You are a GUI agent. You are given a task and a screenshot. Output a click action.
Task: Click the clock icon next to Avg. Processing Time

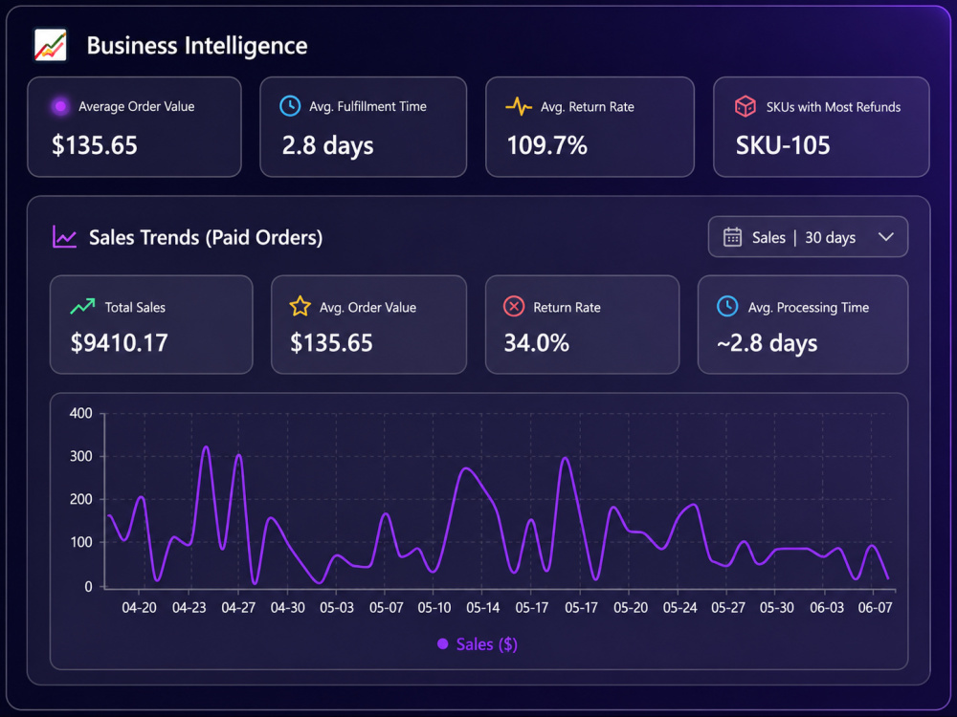(727, 306)
